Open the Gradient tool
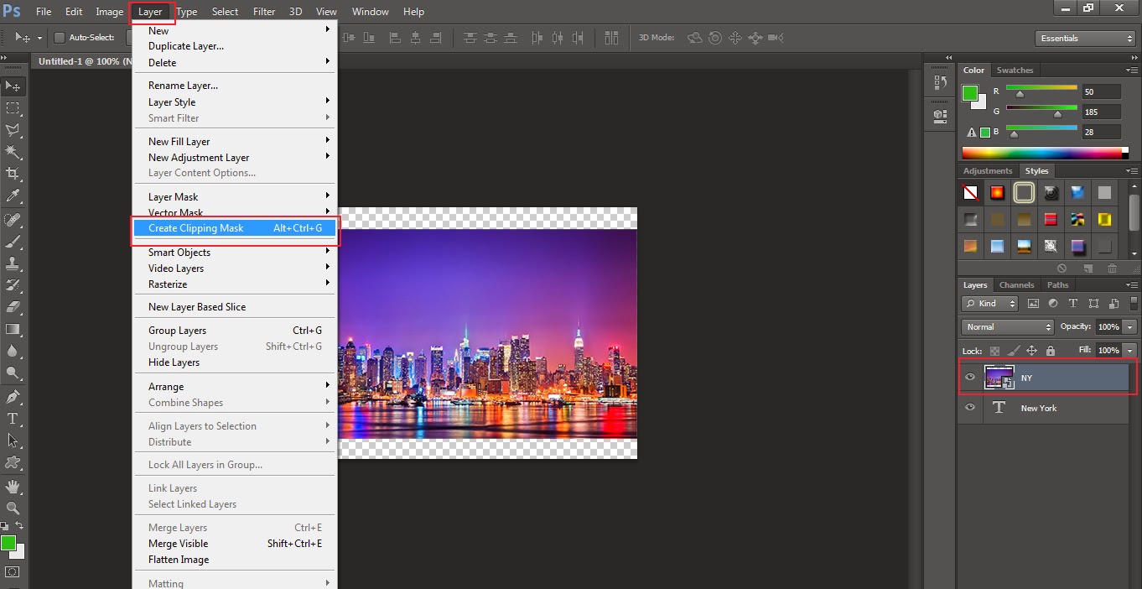 [x=13, y=329]
